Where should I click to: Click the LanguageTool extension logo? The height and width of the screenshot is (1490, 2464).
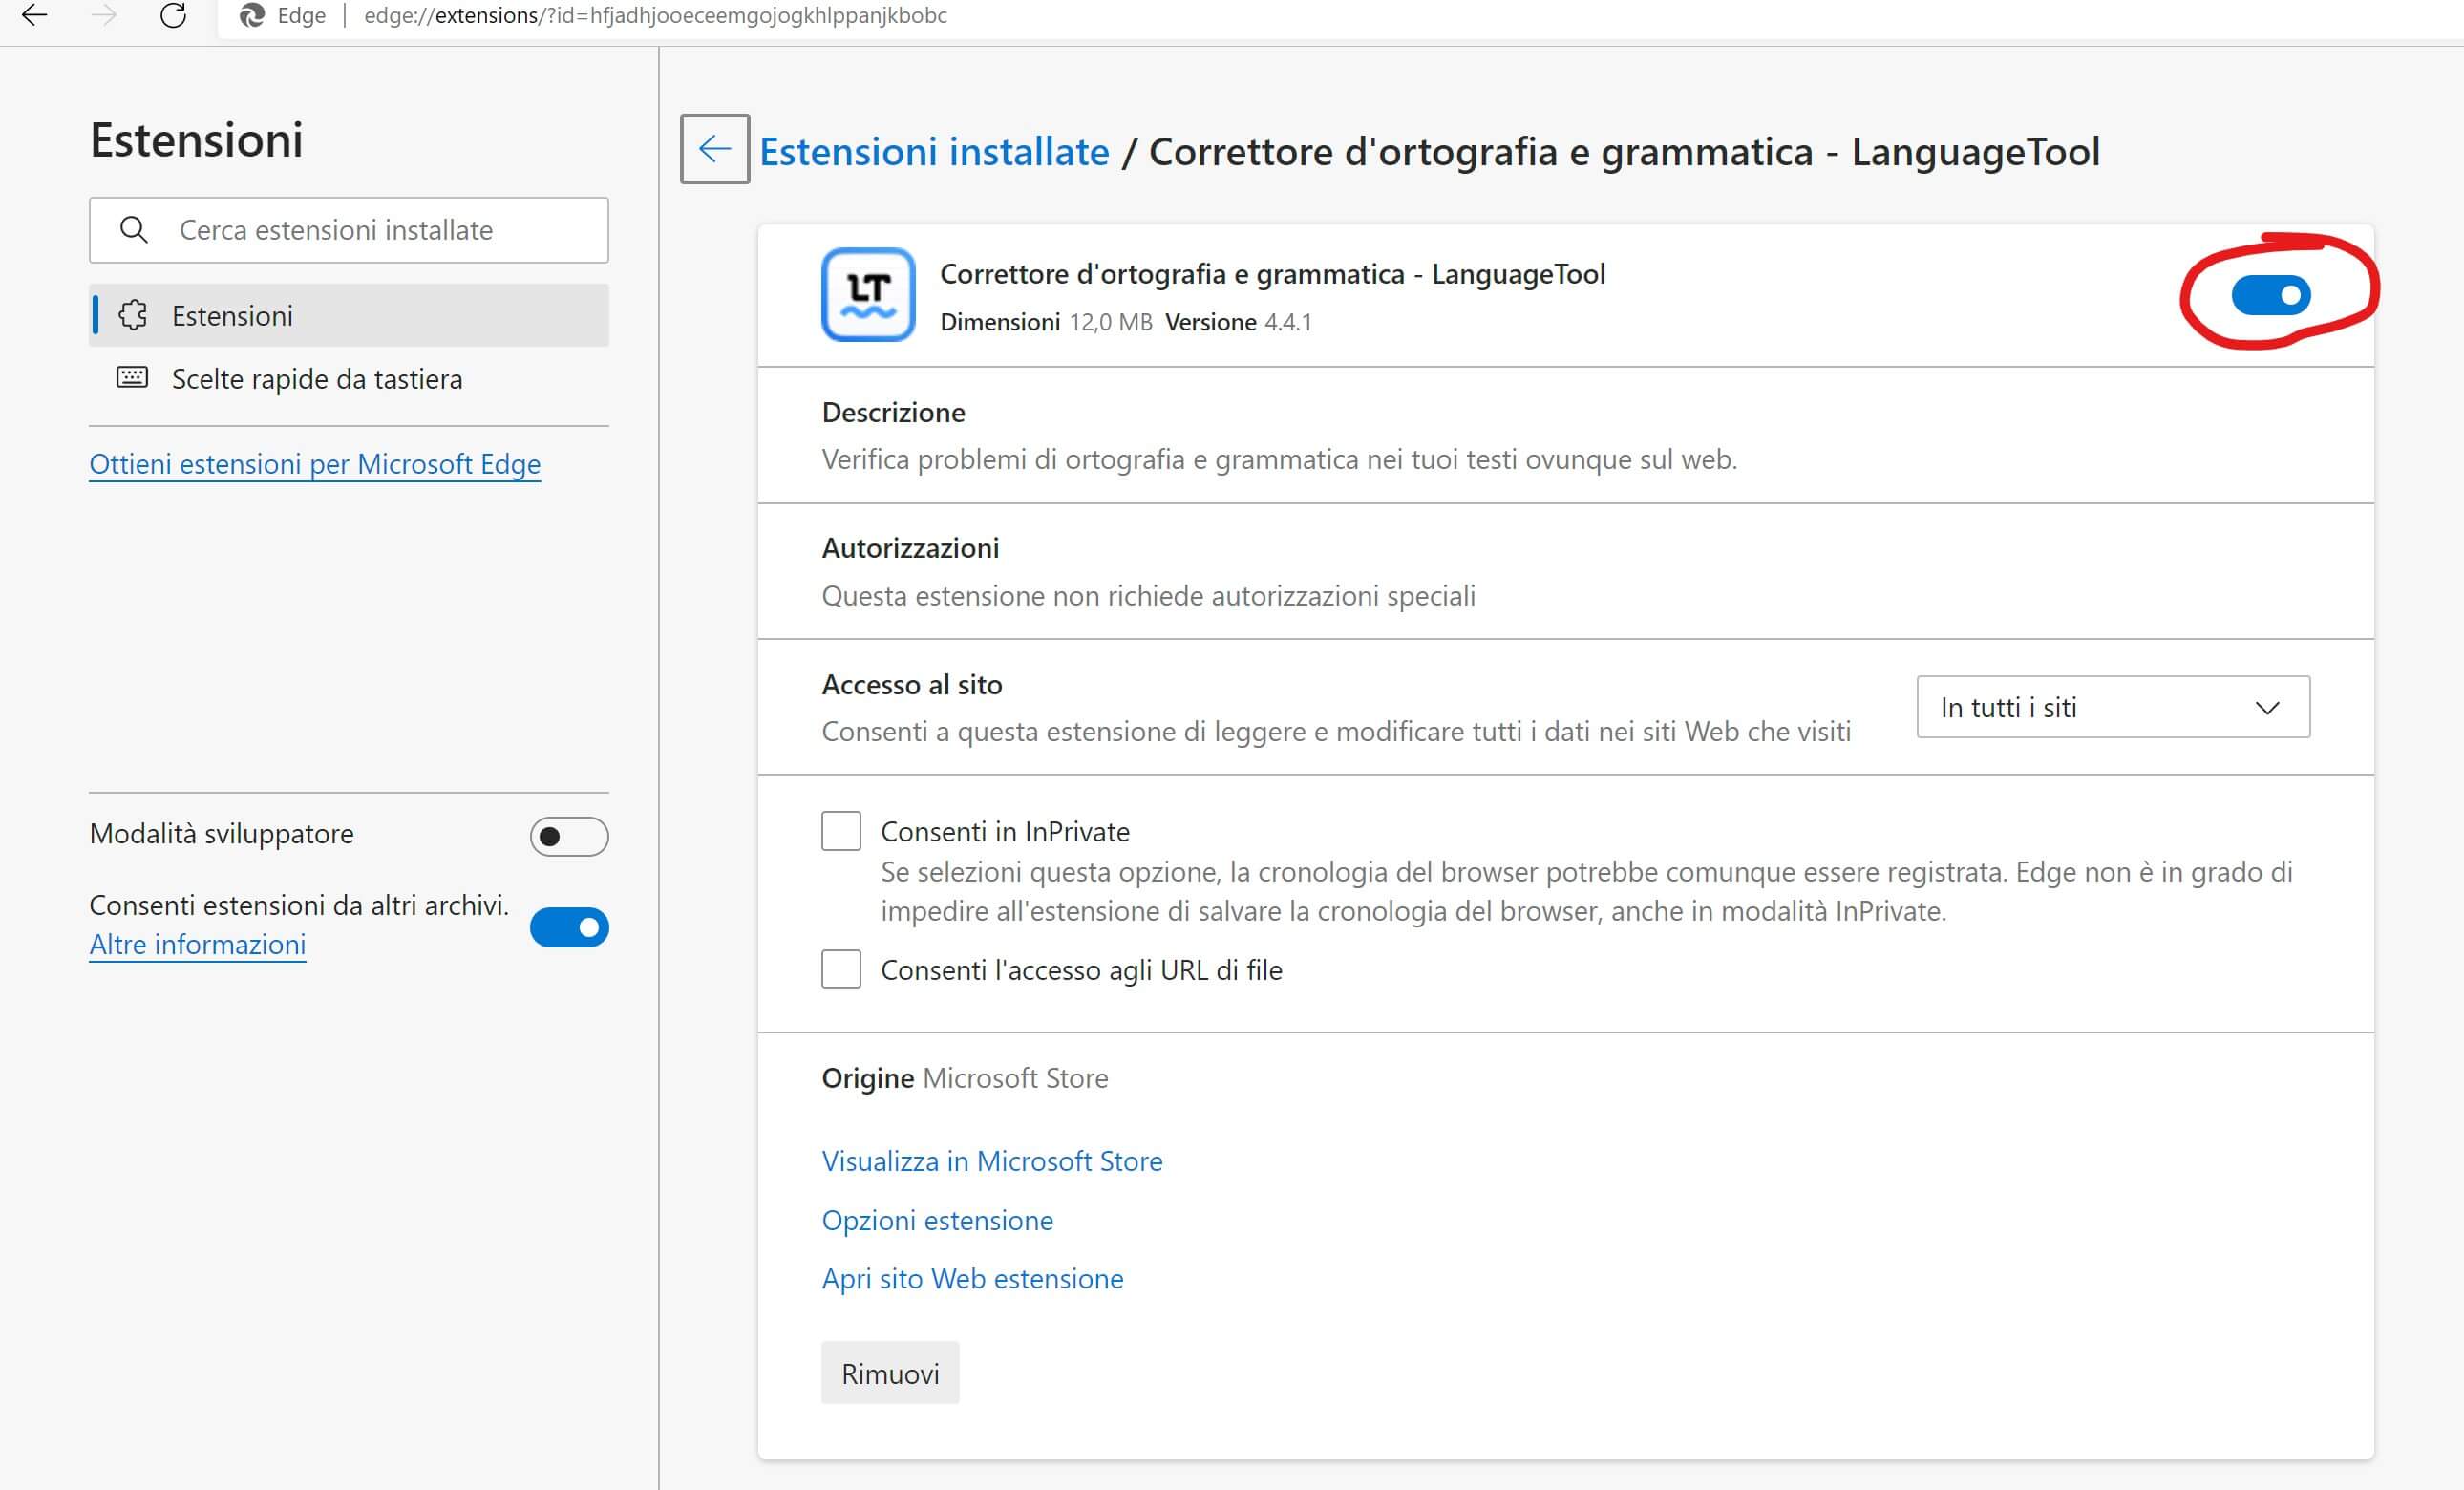(867, 294)
